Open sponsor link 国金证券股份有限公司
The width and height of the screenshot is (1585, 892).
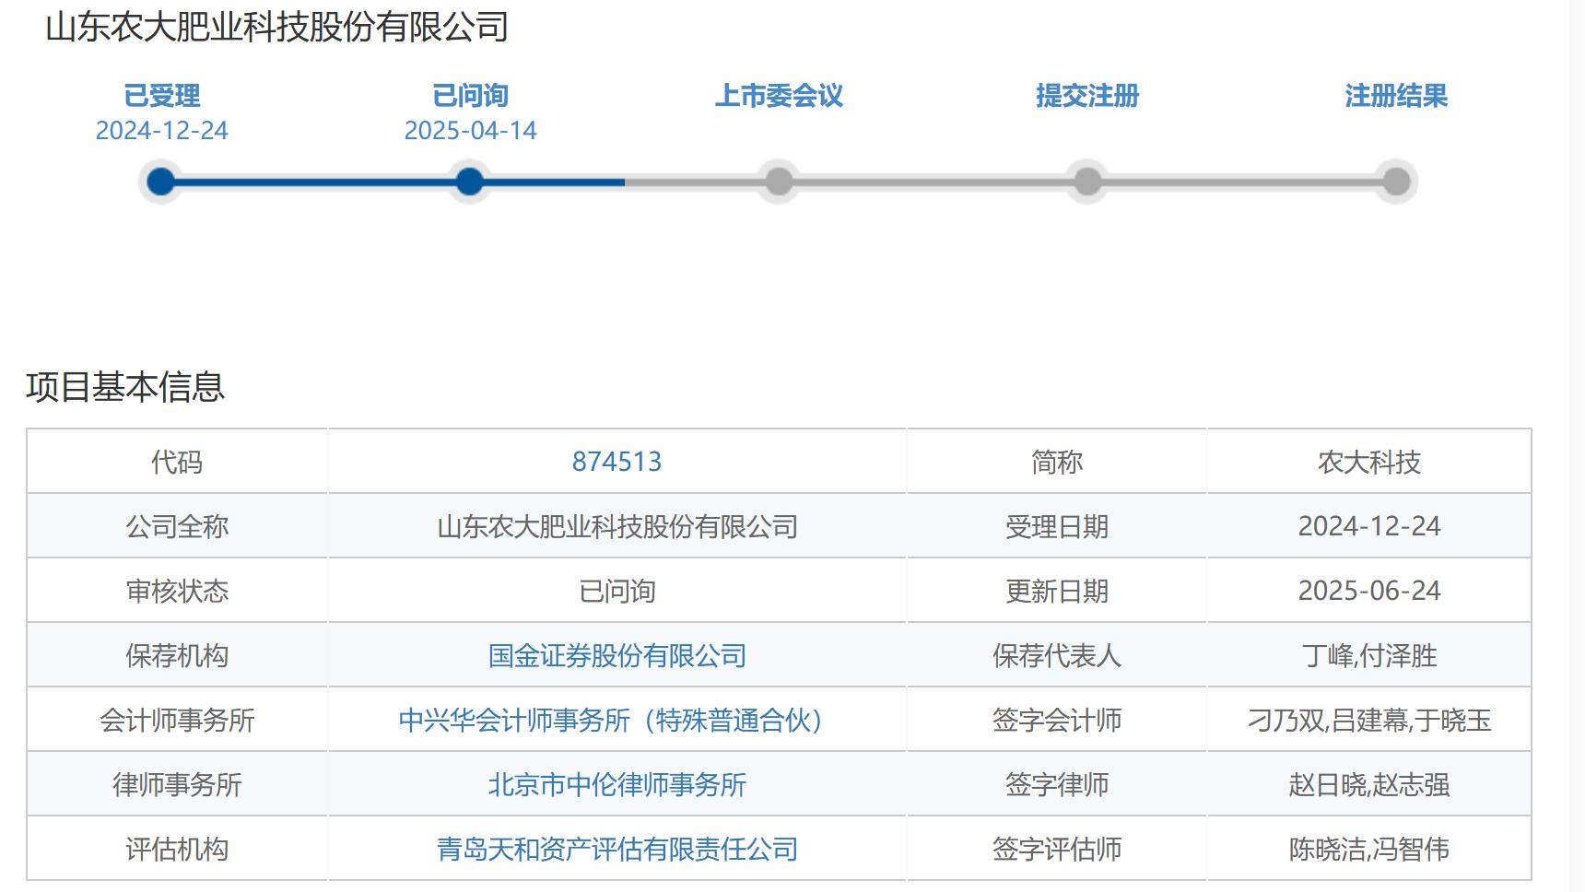point(617,655)
